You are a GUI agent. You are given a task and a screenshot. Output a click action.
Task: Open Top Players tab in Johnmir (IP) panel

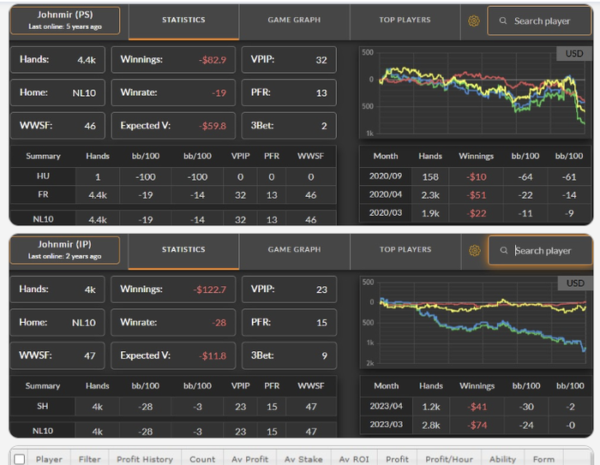point(405,252)
